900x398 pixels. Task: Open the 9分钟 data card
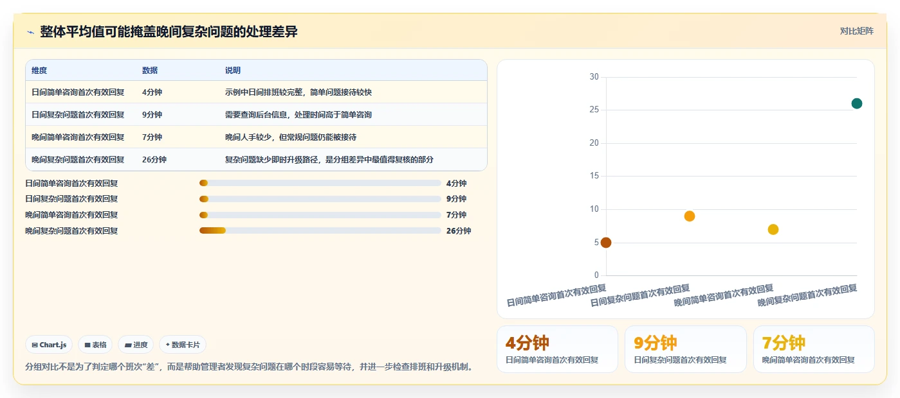click(686, 349)
